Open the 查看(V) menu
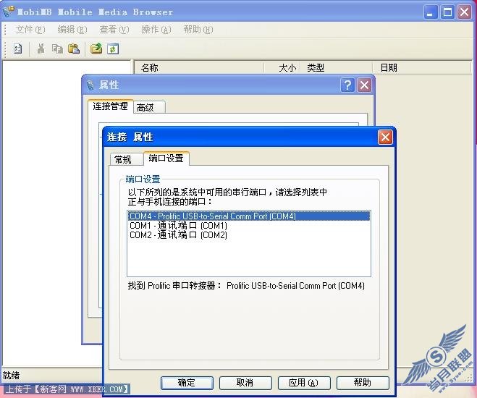The height and width of the screenshot is (398, 477). tap(114, 30)
